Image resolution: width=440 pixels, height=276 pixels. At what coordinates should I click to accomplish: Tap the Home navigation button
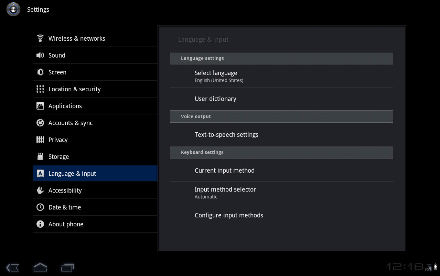40,267
